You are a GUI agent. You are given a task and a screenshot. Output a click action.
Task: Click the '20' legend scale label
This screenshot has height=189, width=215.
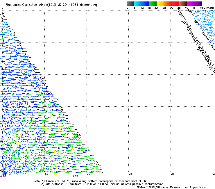[x=156, y=8]
